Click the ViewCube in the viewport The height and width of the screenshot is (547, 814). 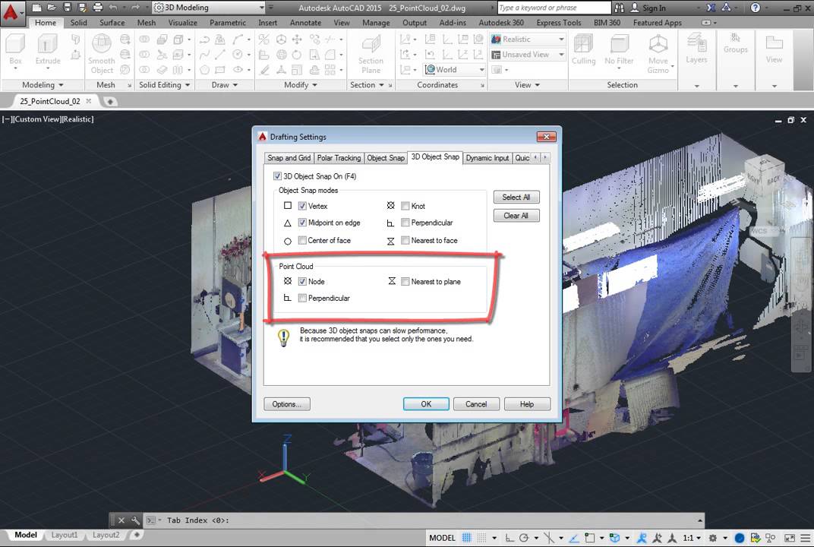pyautogui.click(x=763, y=176)
